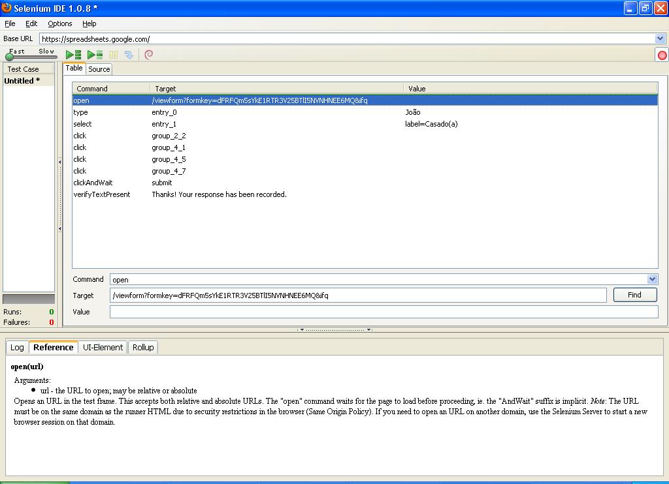Click the João value cell
669x484 pixels.
coord(413,112)
